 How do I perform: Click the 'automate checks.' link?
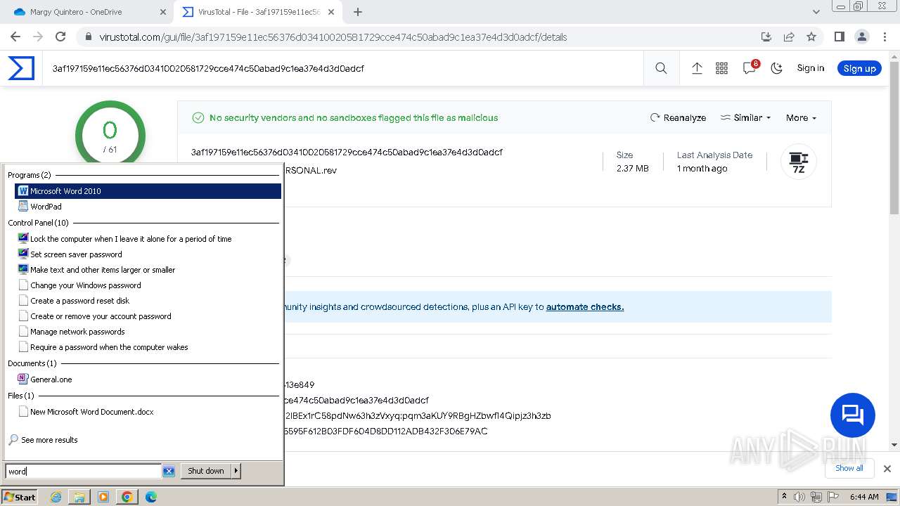tap(585, 307)
